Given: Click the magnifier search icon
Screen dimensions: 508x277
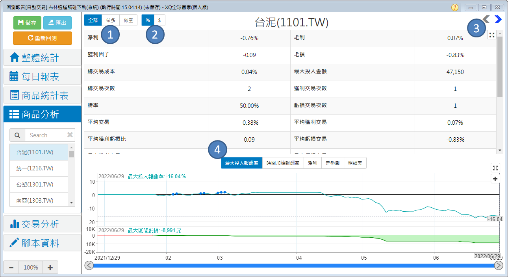Looking at the screenshot, I should [17, 135].
